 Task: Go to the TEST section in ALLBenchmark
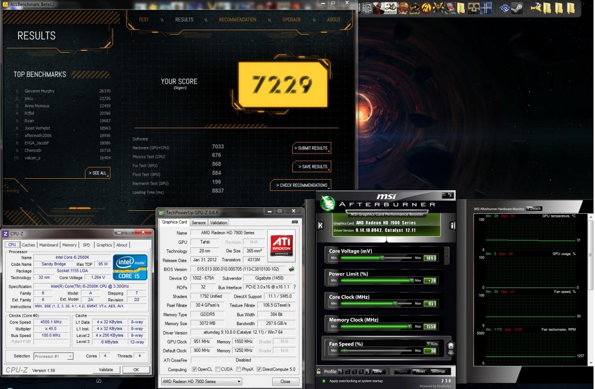pos(144,20)
